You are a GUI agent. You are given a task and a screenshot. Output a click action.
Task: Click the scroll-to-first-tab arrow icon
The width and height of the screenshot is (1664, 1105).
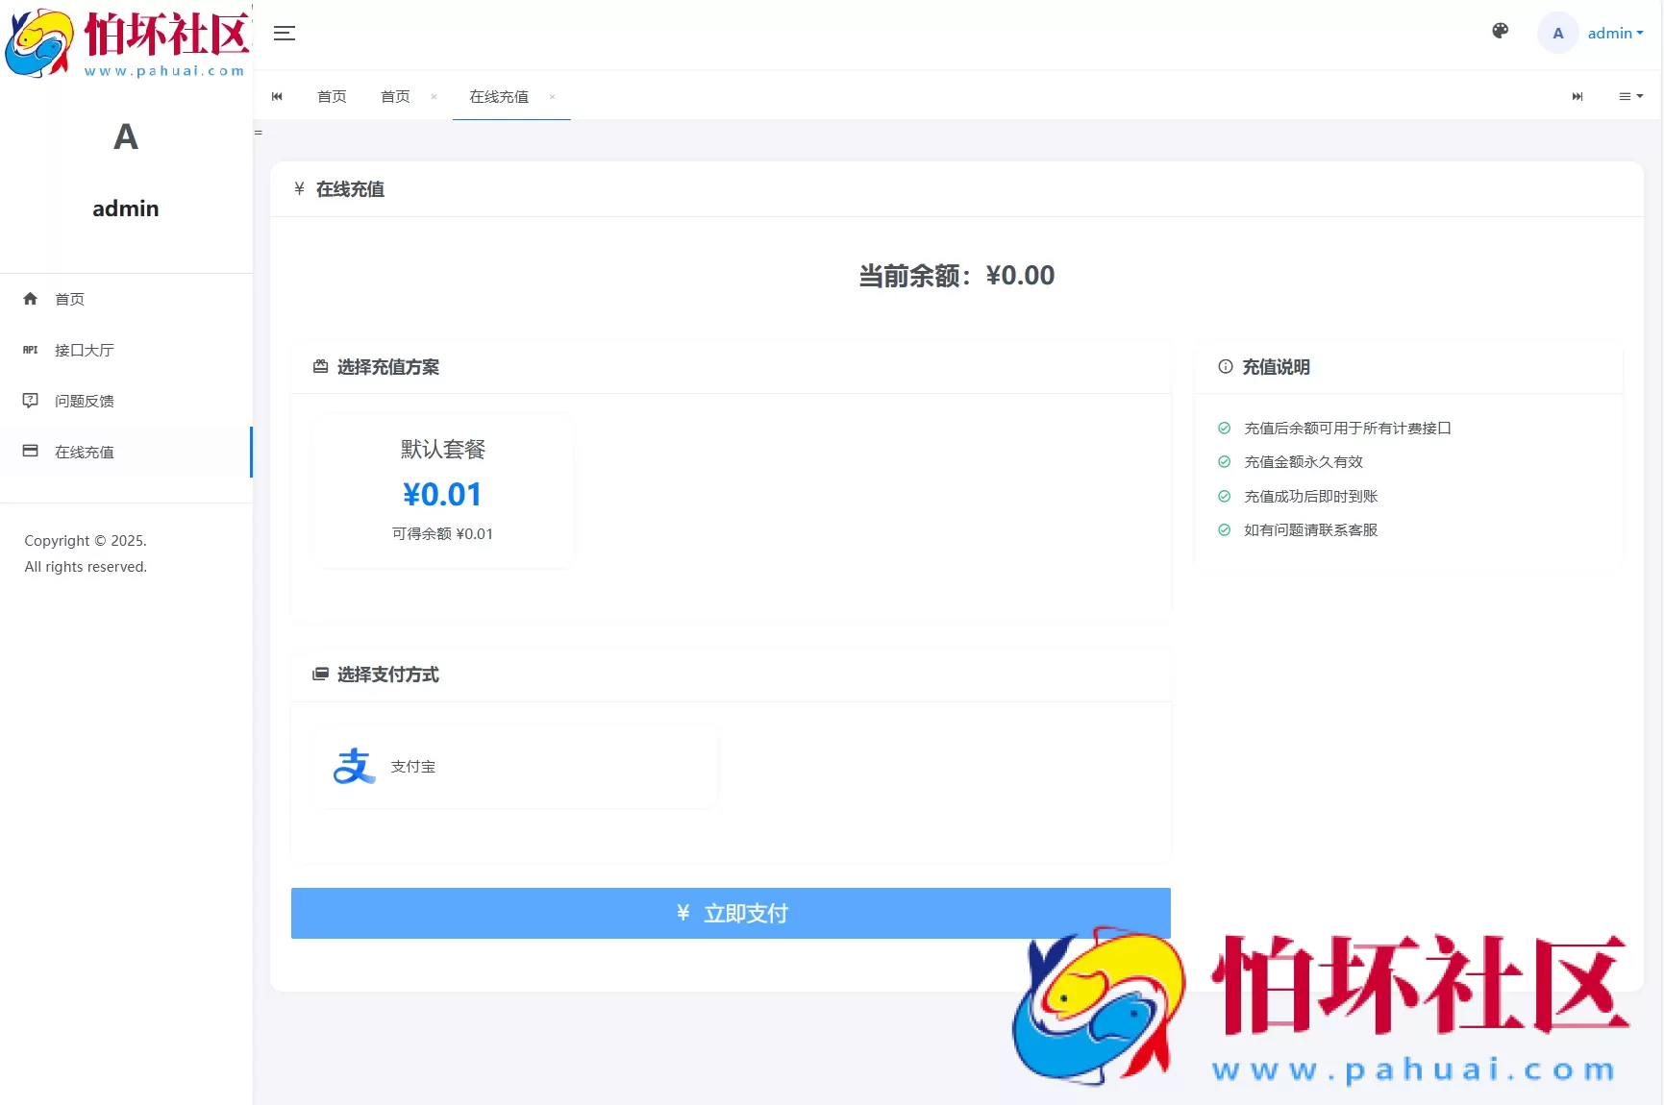pos(277,96)
